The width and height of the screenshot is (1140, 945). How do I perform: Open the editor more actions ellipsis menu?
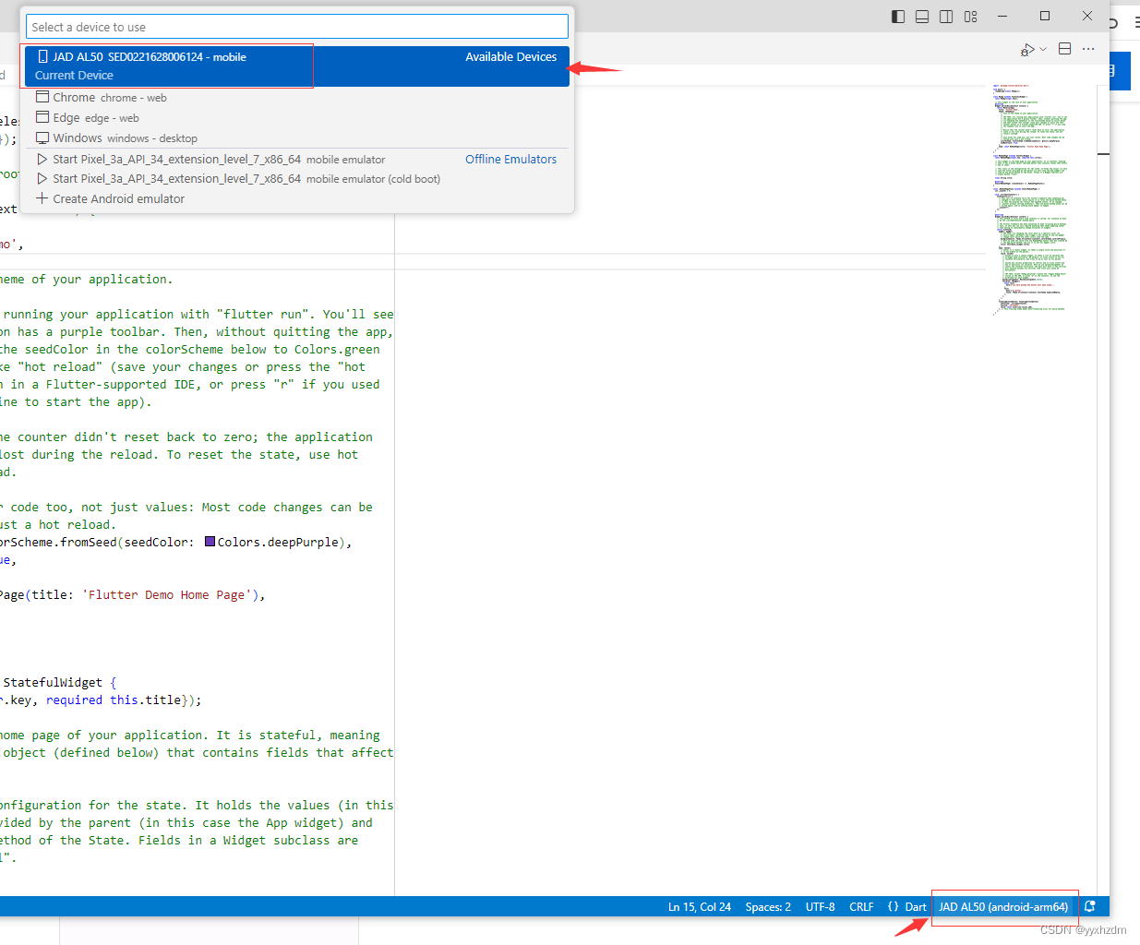(x=1088, y=48)
